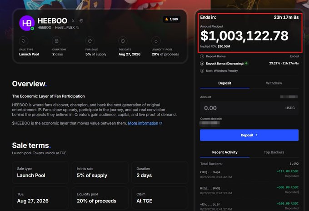309x211 pixels.
Task: Click the blue Deposit button
Action: (x=249, y=135)
